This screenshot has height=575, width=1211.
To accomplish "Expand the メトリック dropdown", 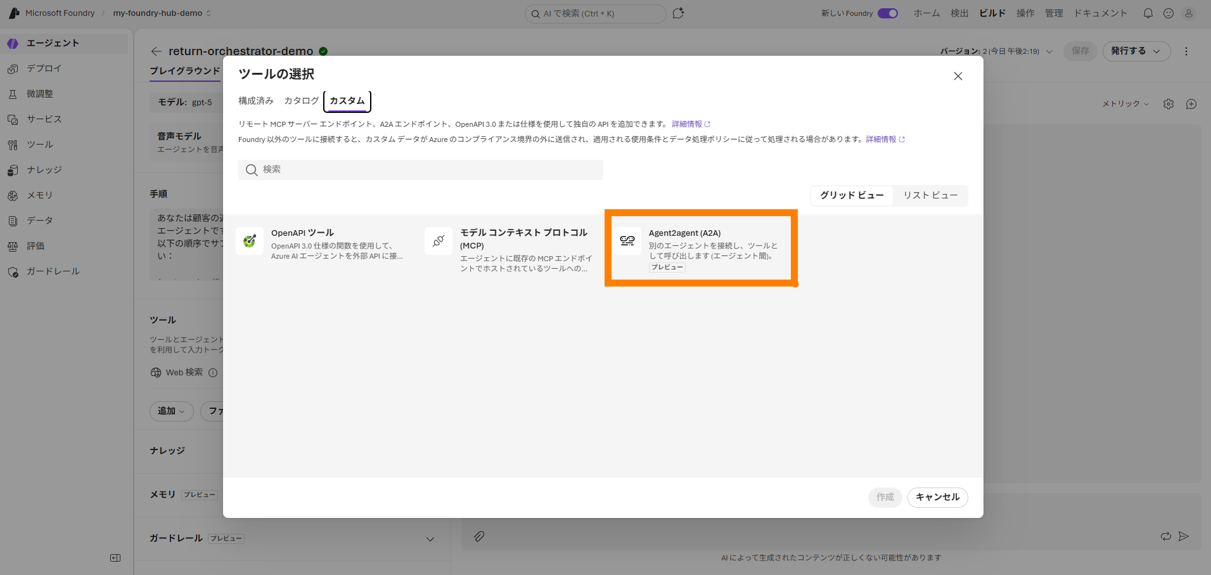I will [x=1125, y=104].
